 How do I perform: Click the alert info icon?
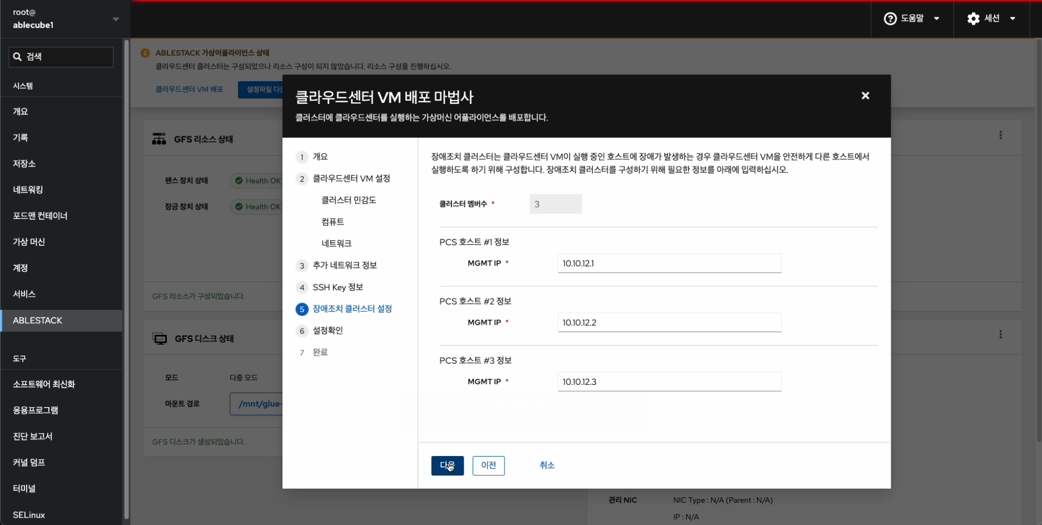[x=145, y=53]
